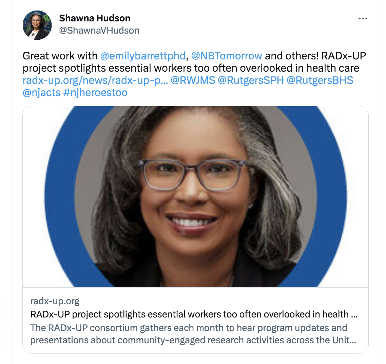Click the radx-up.org domain label in card
This screenshot has height=364, width=386.
pos(55,301)
